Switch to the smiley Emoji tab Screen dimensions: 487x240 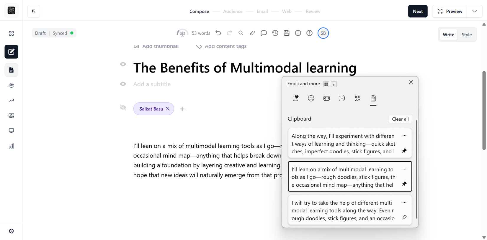[311, 98]
